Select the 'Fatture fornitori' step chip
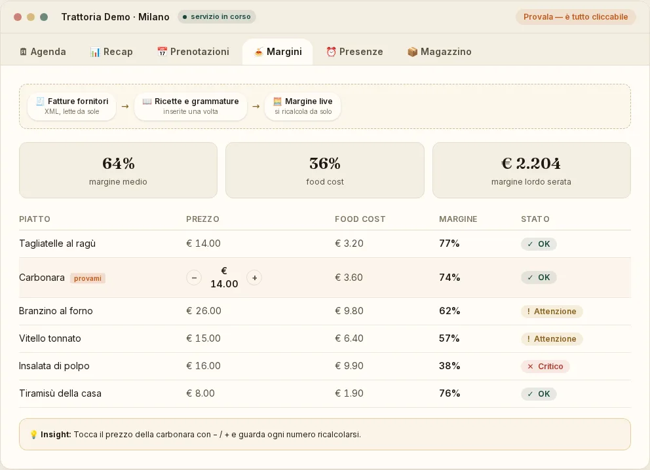This screenshot has width=650, height=470. [x=71, y=107]
